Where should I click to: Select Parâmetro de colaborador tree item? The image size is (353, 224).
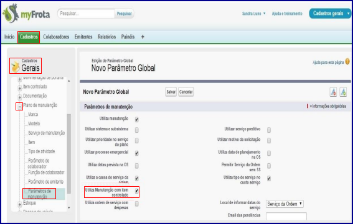pyautogui.click(x=39, y=163)
